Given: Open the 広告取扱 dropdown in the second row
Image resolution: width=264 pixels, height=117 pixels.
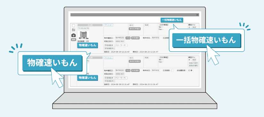Looking at the screenshot, I should [x=172, y=70].
